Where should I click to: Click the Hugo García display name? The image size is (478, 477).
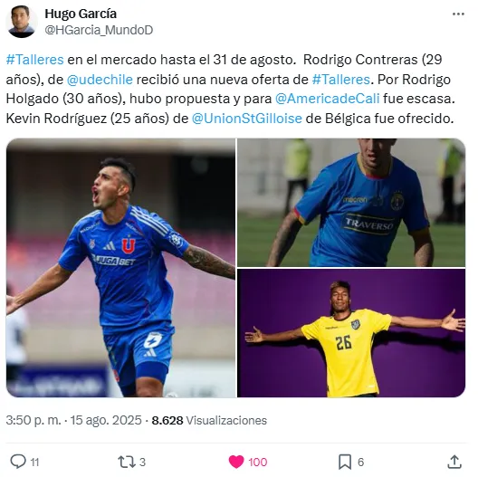(81, 14)
